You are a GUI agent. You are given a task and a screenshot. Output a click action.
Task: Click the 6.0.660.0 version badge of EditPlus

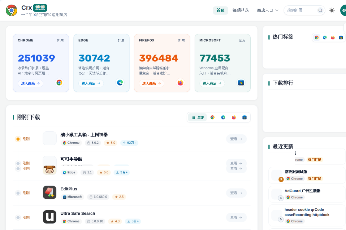98,197
